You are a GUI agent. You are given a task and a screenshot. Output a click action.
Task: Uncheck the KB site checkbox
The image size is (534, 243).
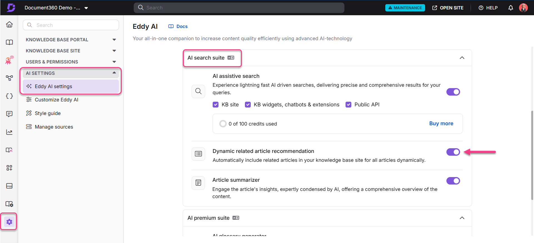coord(216,105)
